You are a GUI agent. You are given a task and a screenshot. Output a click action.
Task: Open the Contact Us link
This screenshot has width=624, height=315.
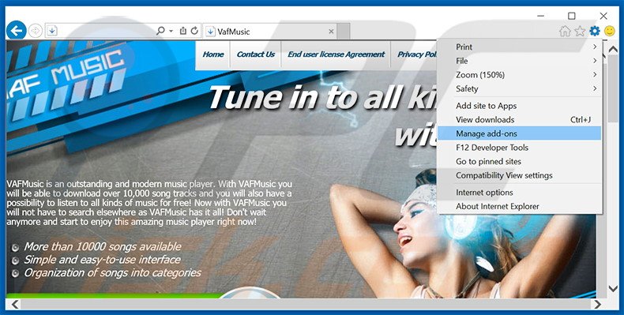(x=255, y=54)
